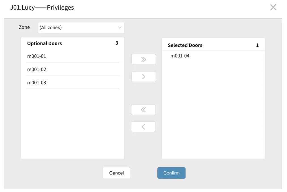Select door m001-02 in Optional Doors
This screenshot has height=192, width=287.
pyautogui.click(x=37, y=69)
